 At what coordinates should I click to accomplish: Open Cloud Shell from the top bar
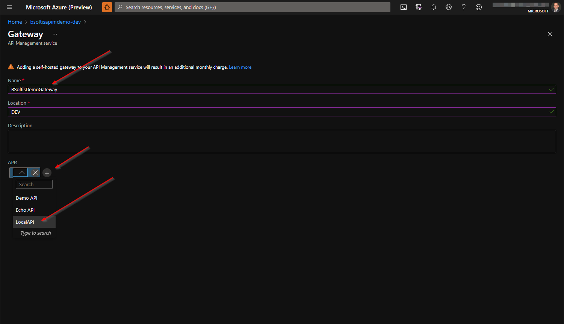404,7
